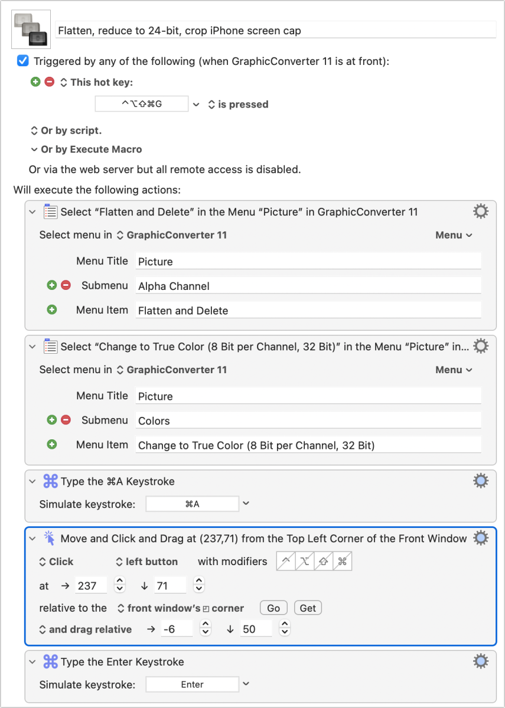The image size is (505, 708).
Task: Open the Menu dropdown in the Flatten and Delete action
Action: click(454, 235)
